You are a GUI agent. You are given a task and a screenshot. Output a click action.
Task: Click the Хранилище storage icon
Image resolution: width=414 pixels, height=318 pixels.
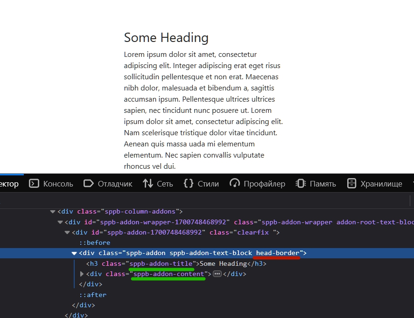coord(351,184)
